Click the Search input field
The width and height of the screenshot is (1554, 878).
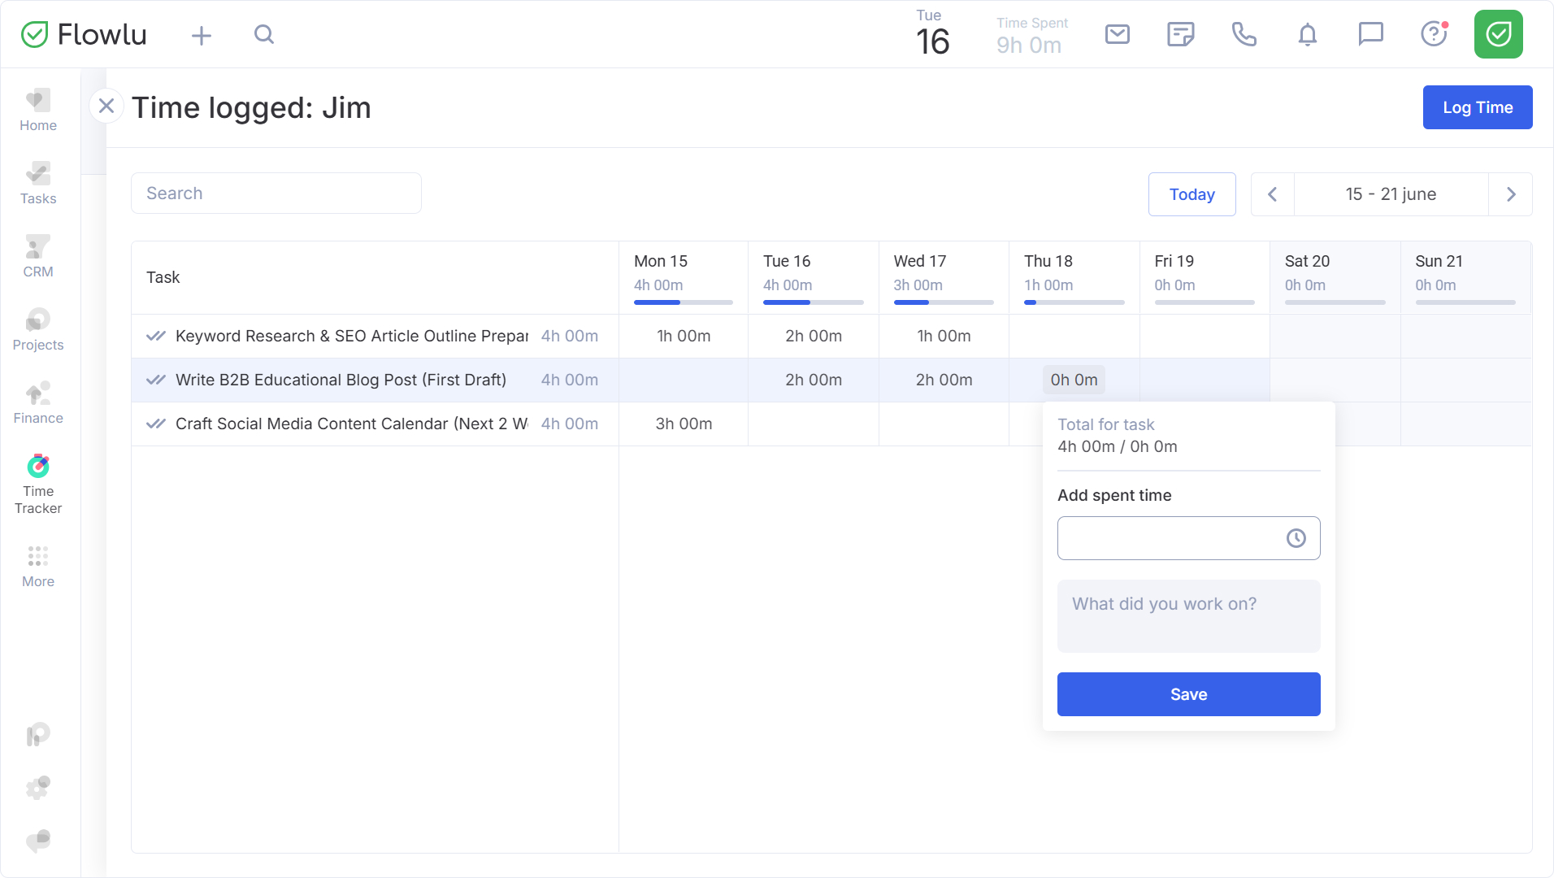[x=276, y=193]
